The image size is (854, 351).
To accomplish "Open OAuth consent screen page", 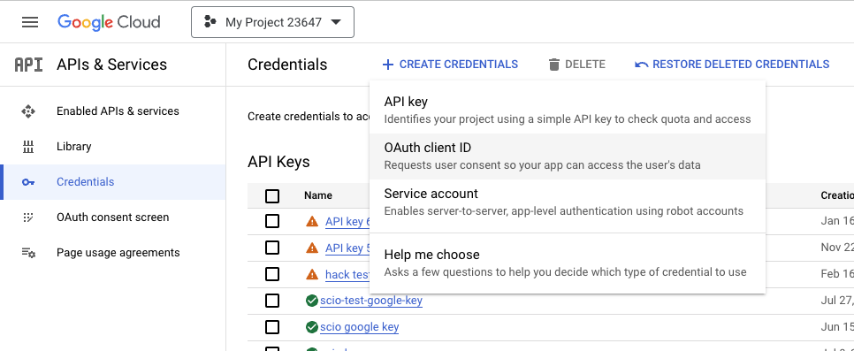I will [x=113, y=217].
